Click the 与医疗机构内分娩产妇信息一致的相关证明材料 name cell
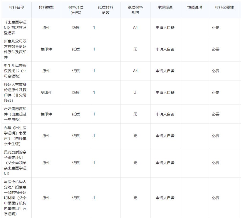Viewport: 241px width, 220px height. (16, 198)
